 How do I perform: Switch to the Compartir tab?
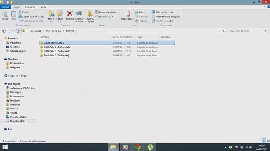pyautogui.click(x=30, y=7)
